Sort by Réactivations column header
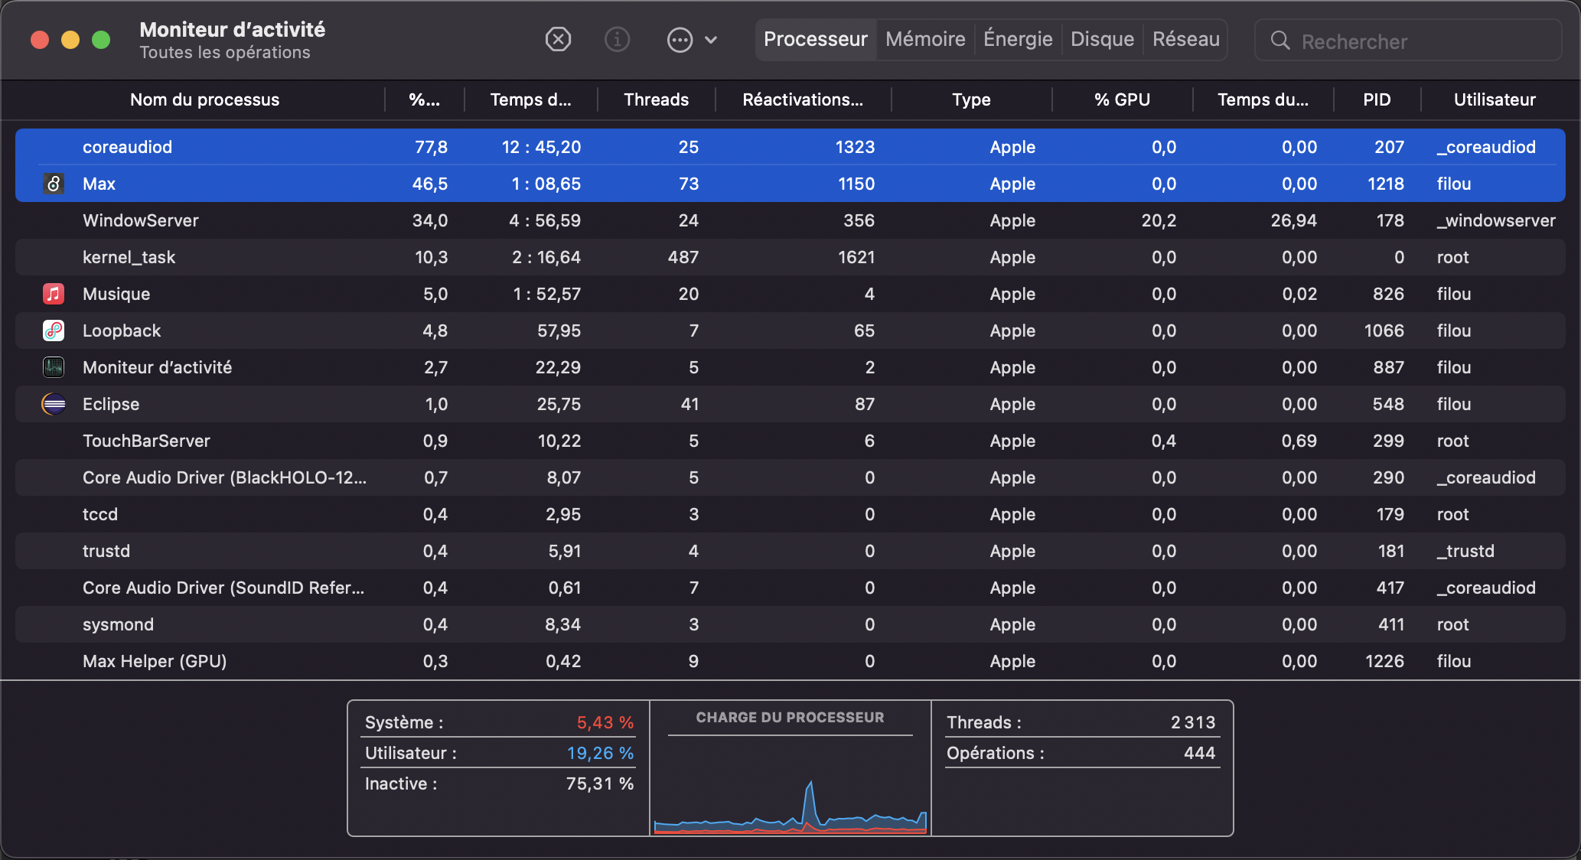Image resolution: width=1581 pixels, height=860 pixels. (x=803, y=99)
